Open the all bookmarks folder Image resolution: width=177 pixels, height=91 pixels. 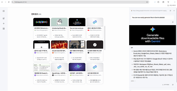coord(171,5)
